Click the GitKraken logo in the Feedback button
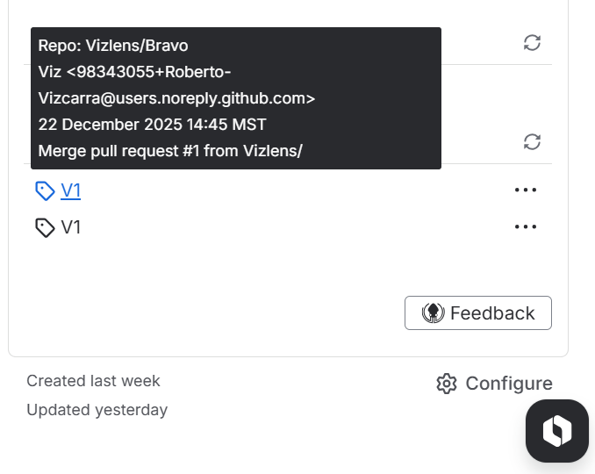The height and width of the screenshot is (474, 595). click(433, 313)
